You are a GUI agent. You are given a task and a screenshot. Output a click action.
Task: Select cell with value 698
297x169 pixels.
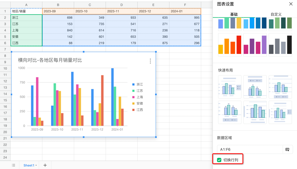coord(58,18)
